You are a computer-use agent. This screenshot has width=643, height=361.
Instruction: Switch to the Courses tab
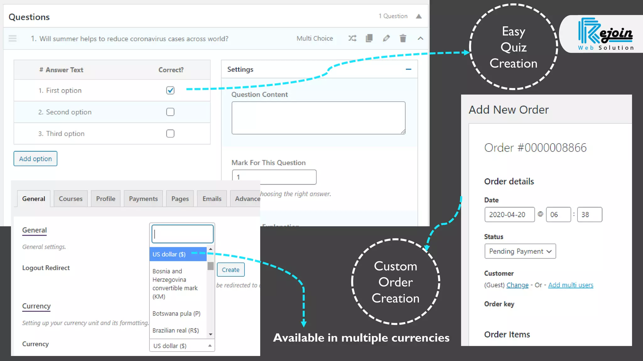(x=71, y=199)
